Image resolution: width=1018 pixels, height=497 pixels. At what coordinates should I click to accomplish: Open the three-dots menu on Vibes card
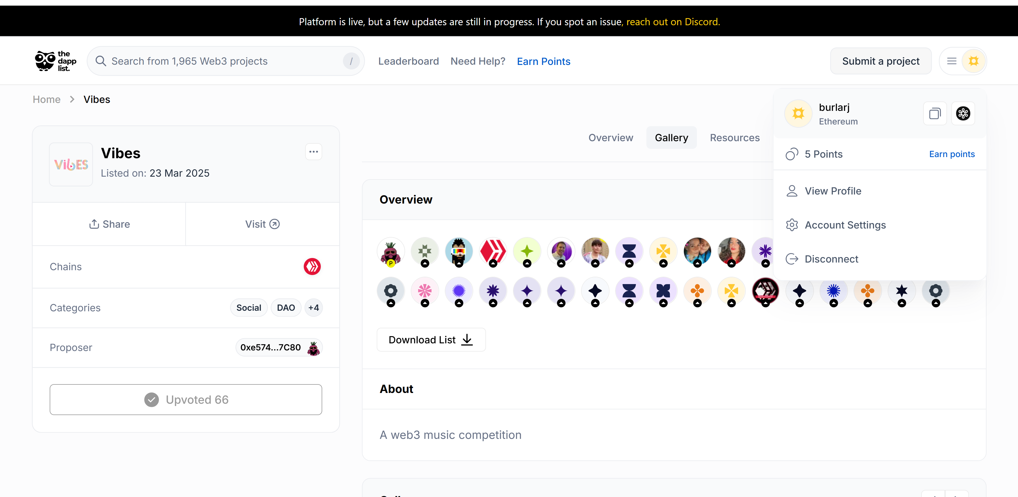point(313,152)
